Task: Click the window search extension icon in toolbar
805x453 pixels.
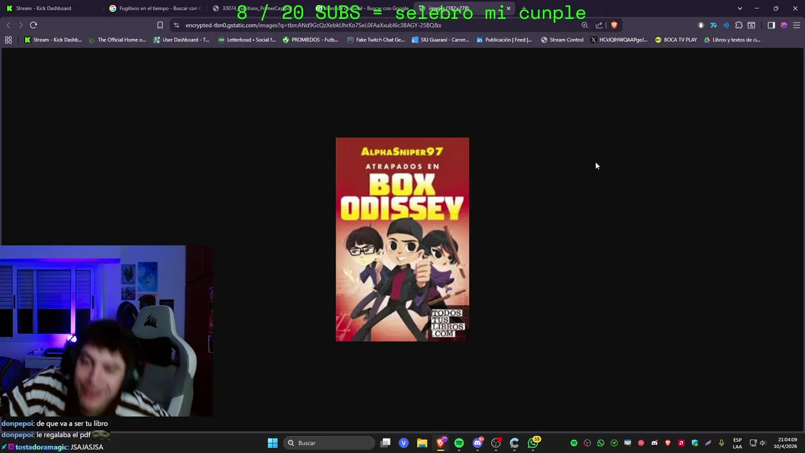Action: pos(752,25)
